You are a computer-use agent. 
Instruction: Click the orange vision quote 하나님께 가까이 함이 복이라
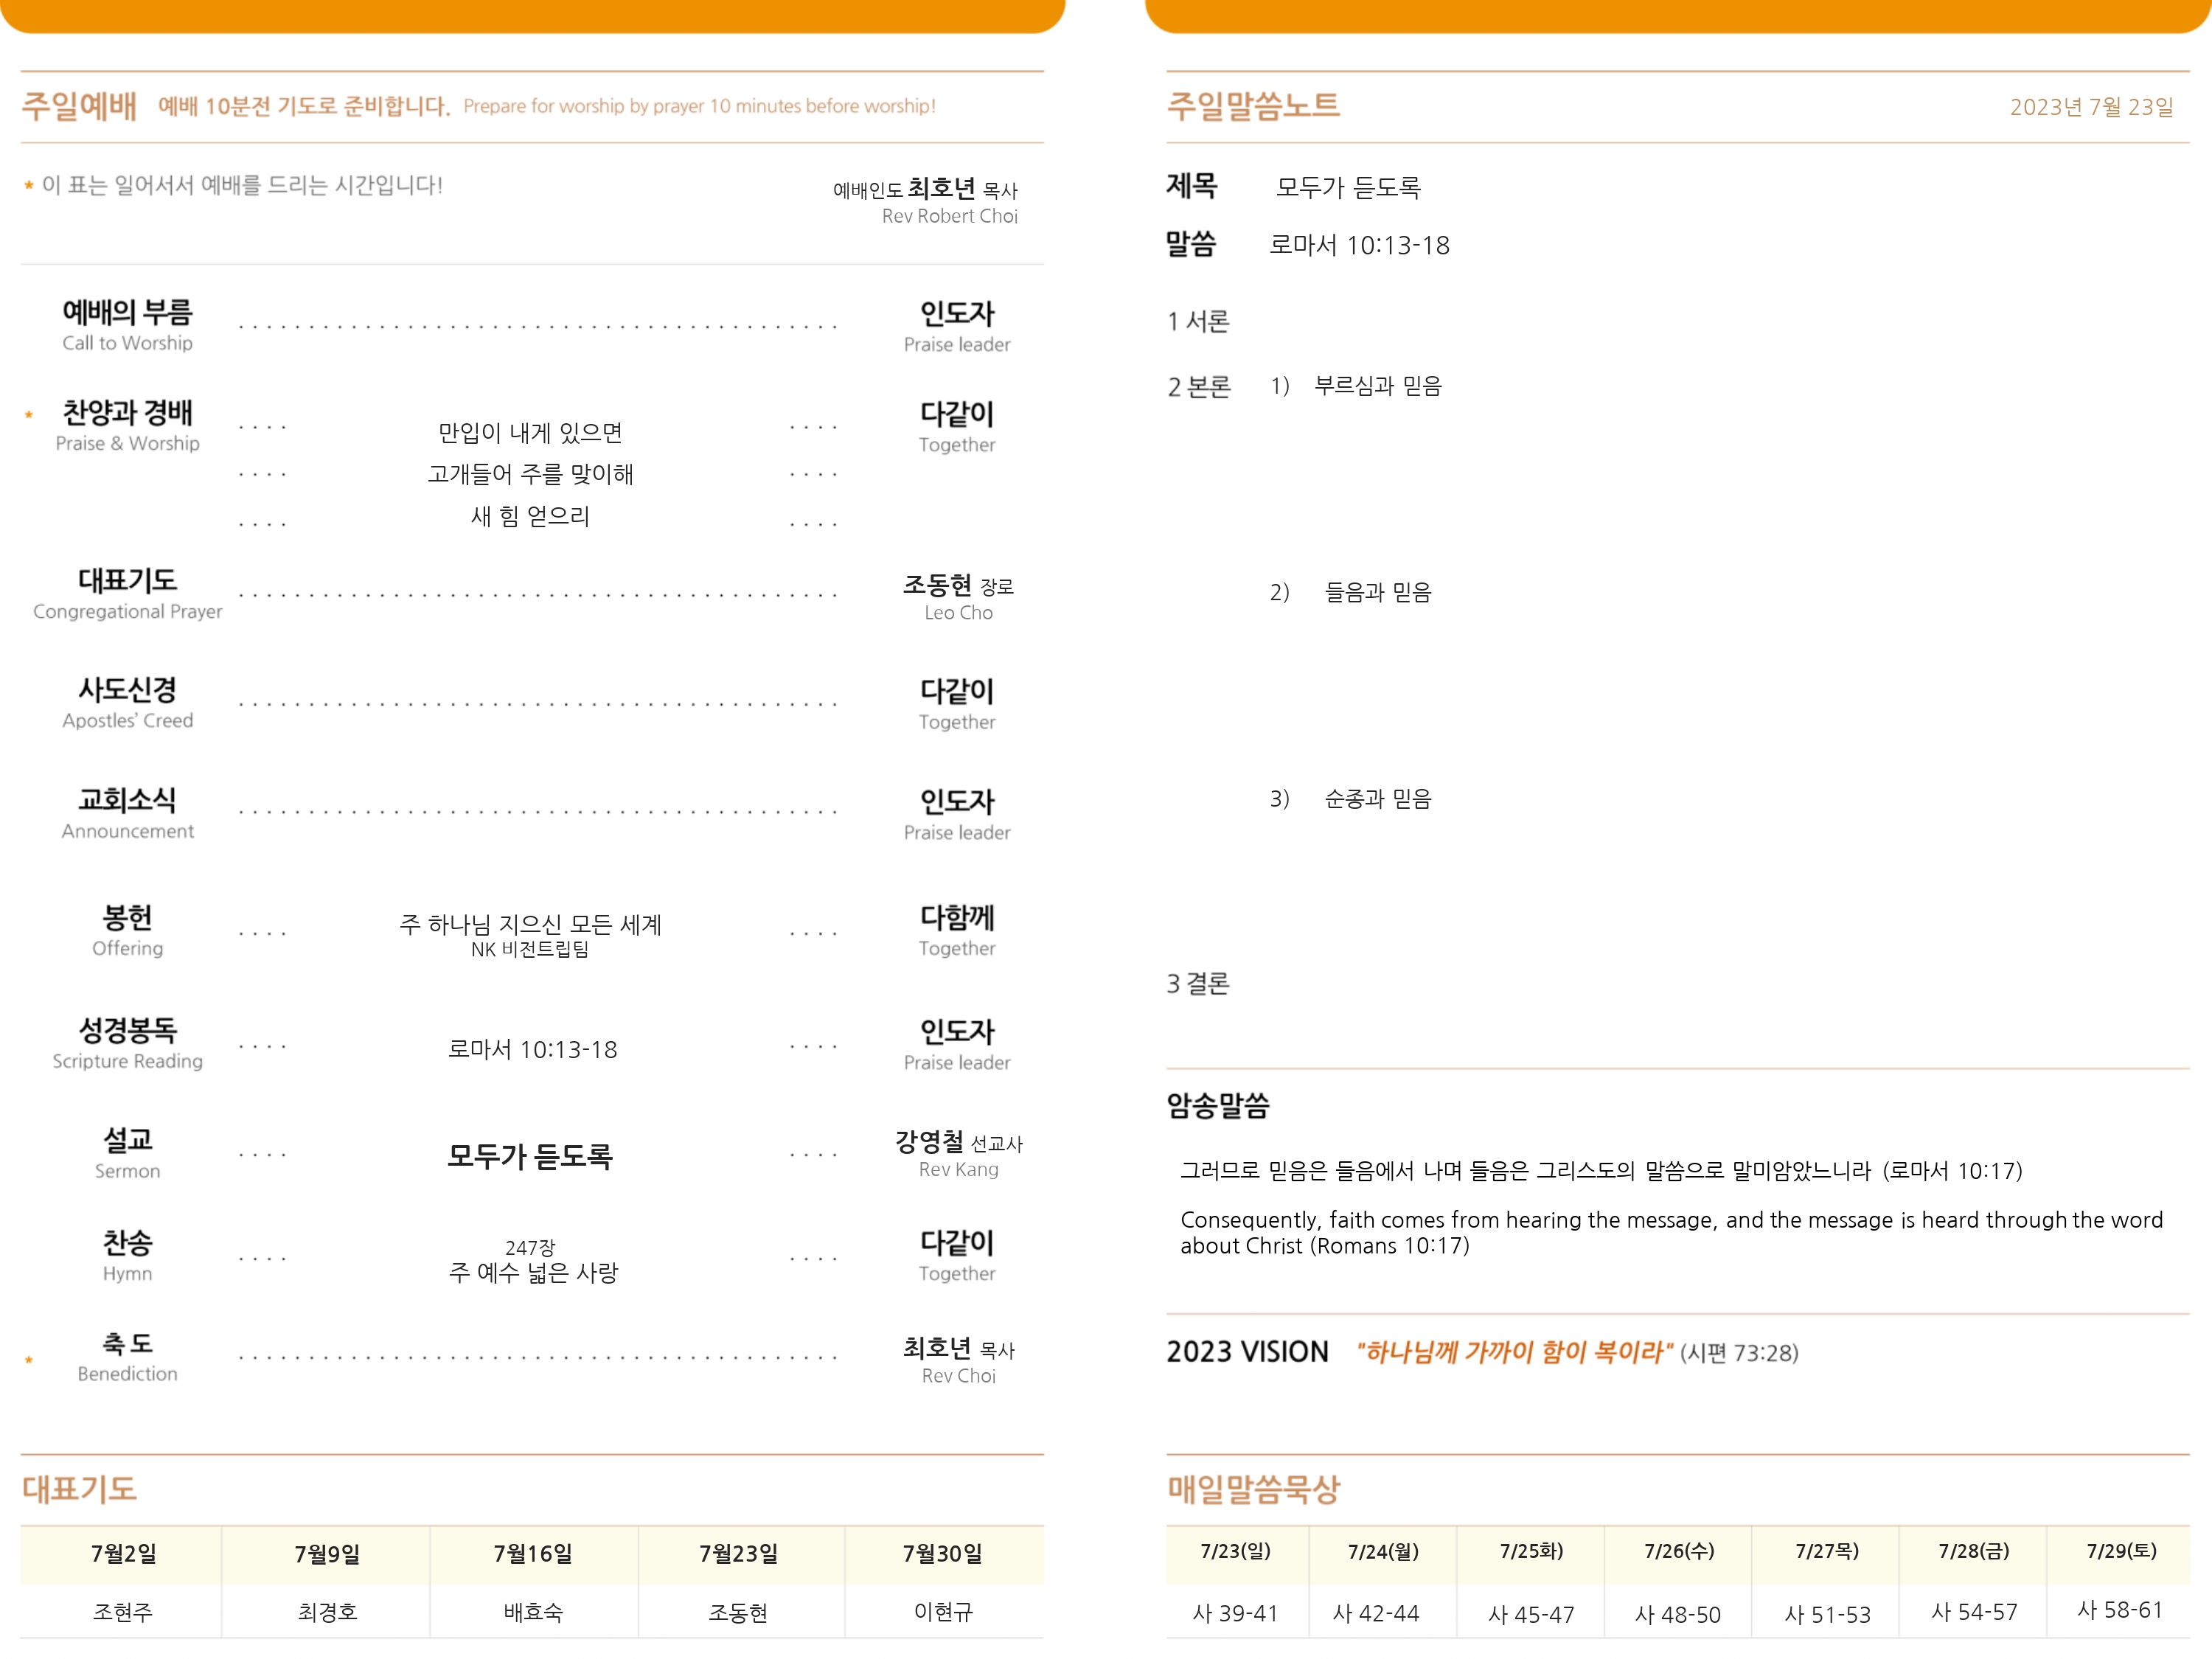coord(1514,1352)
